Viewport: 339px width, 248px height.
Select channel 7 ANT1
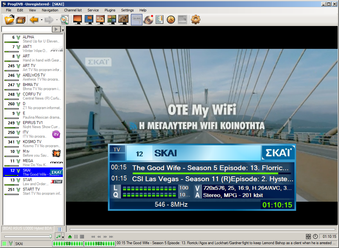pos(33,49)
